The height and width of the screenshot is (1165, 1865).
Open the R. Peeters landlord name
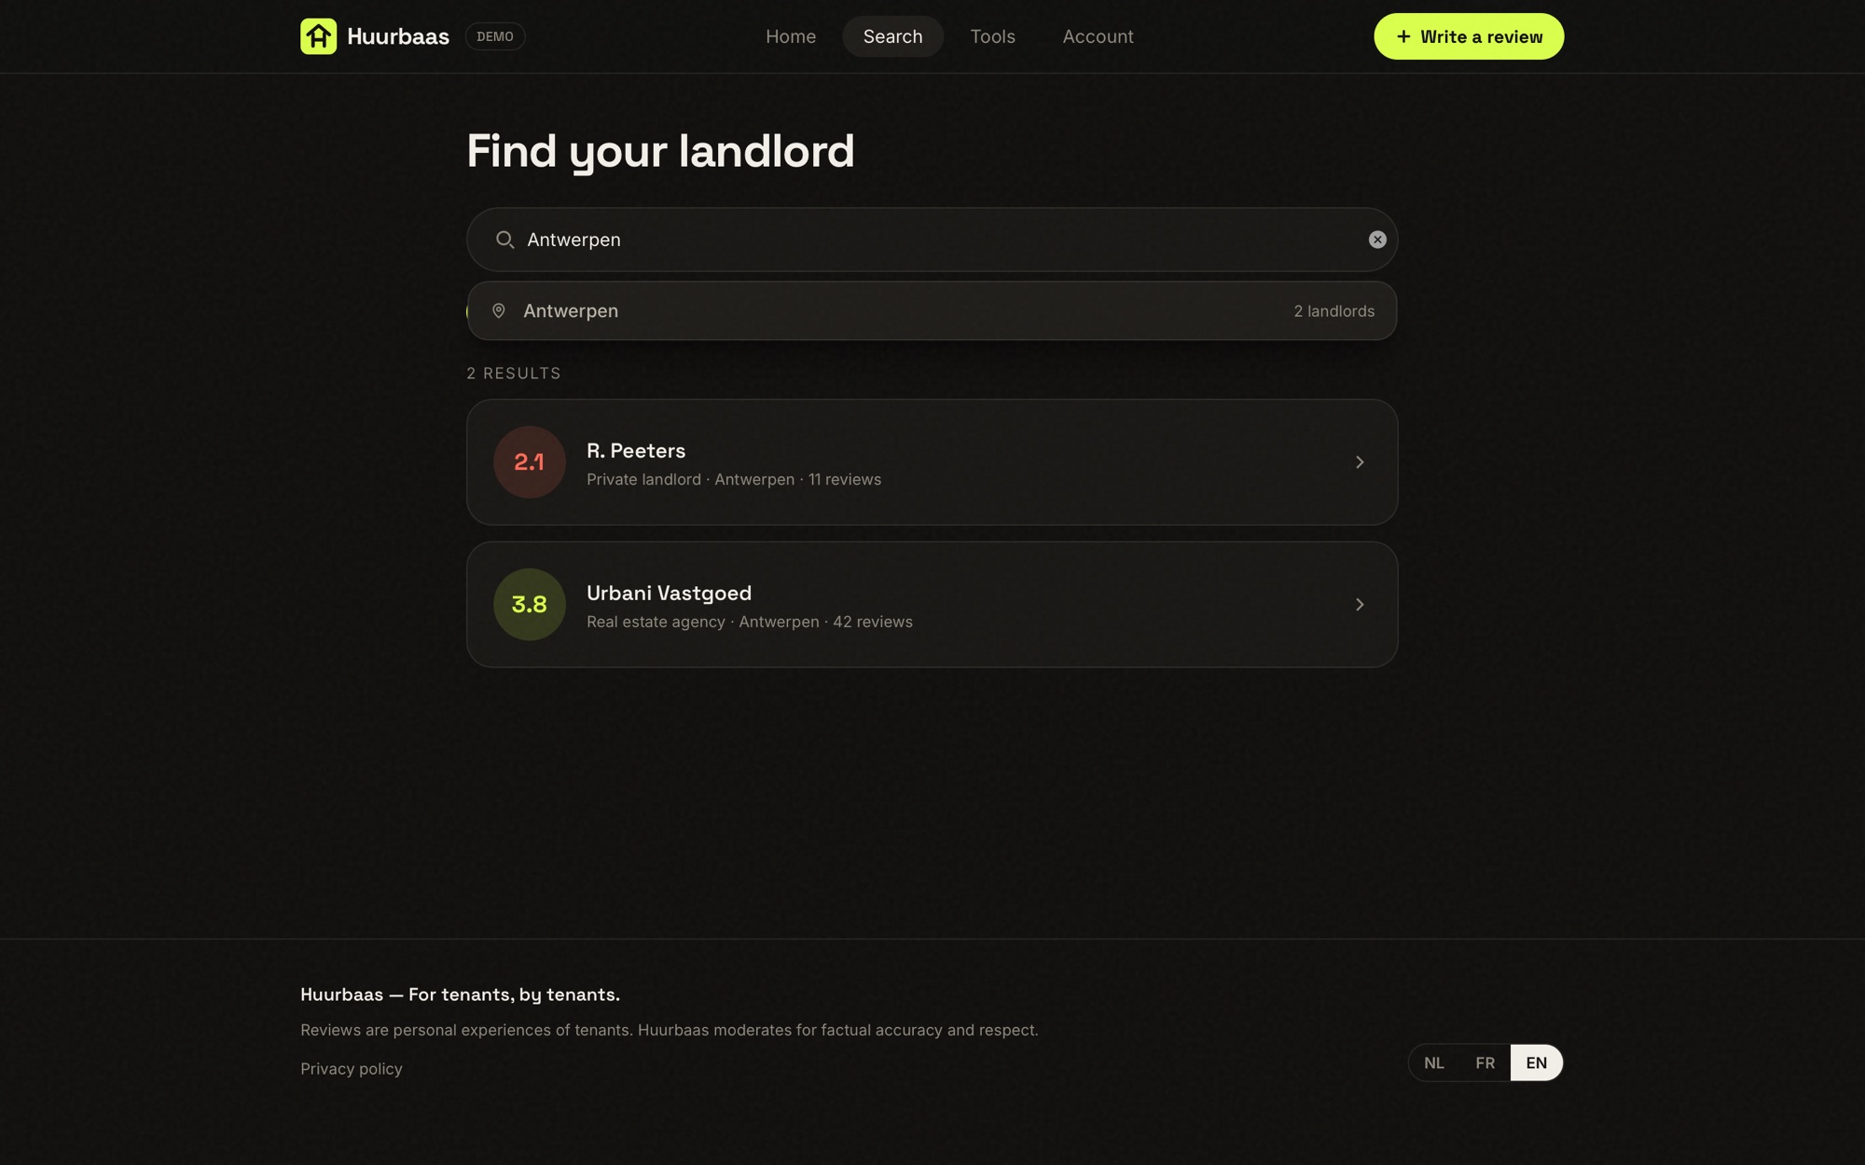click(x=636, y=451)
